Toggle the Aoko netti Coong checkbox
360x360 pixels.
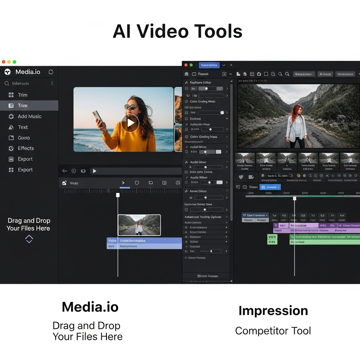point(186,172)
